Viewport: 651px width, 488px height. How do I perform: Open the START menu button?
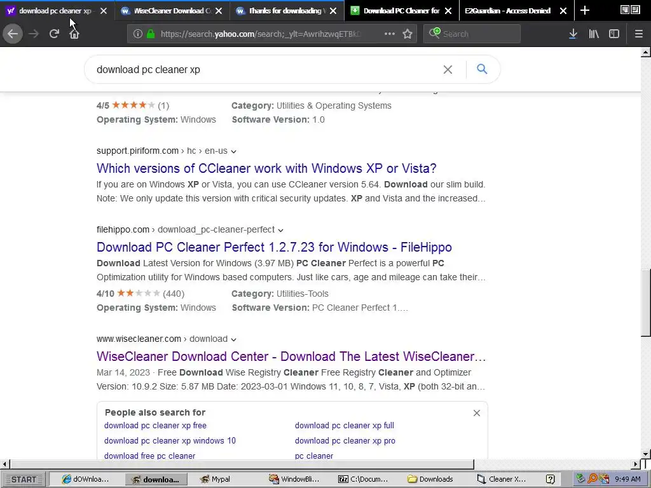(24, 479)
